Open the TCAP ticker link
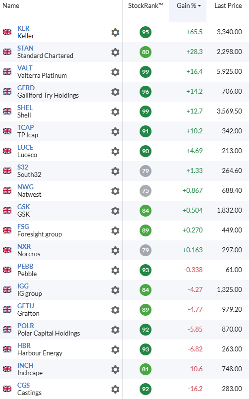Screen dimensions: 249x399 coord(26,127)
